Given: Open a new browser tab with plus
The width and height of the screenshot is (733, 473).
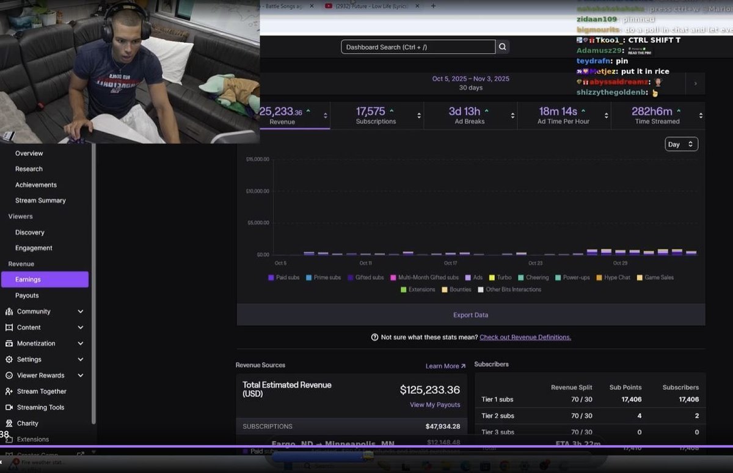Looking at the screenshot, I should (x=433, y=6).
